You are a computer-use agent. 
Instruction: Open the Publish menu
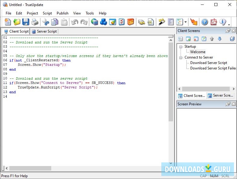62,13
